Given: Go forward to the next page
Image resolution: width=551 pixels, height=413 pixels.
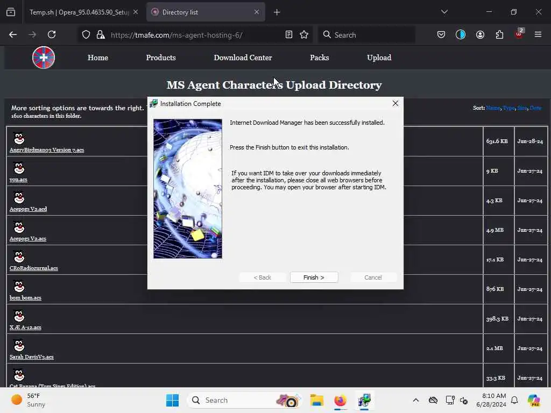Looking at the screenshot, I should click(32, 34).
